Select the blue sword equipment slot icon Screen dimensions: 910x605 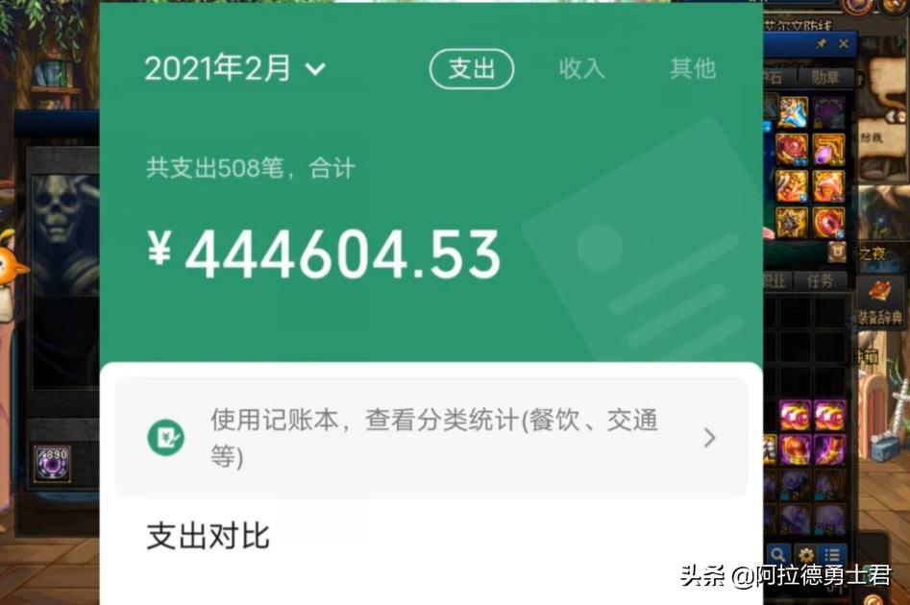[792, 113]
